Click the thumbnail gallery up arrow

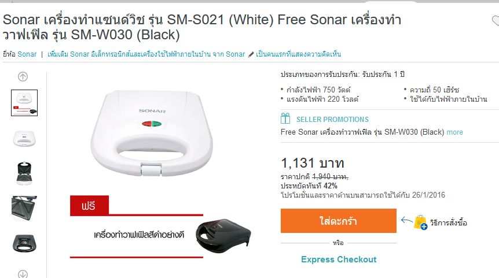(x=23, y=76)
